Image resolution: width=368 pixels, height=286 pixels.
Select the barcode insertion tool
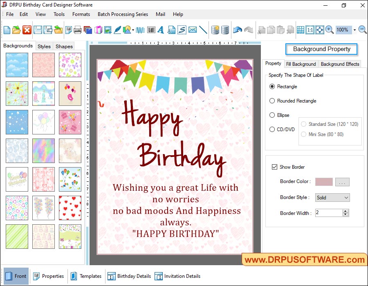[152, 29]
